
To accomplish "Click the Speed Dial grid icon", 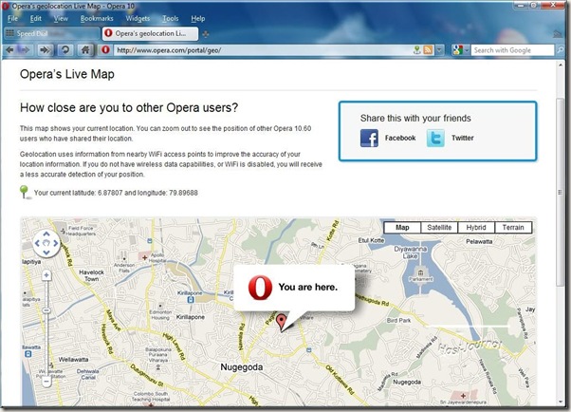I will tap(9, 33).
